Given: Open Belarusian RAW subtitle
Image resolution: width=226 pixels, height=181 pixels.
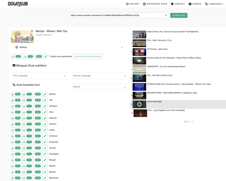Looking at the screenshot, I should pos(38,178).
